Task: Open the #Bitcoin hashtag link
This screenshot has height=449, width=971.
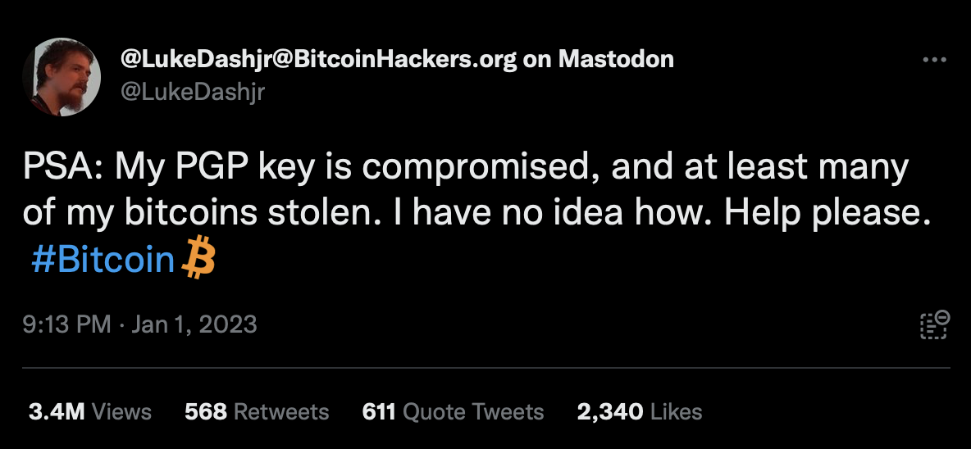Action: pyautogui.click(x=103, y=260)
